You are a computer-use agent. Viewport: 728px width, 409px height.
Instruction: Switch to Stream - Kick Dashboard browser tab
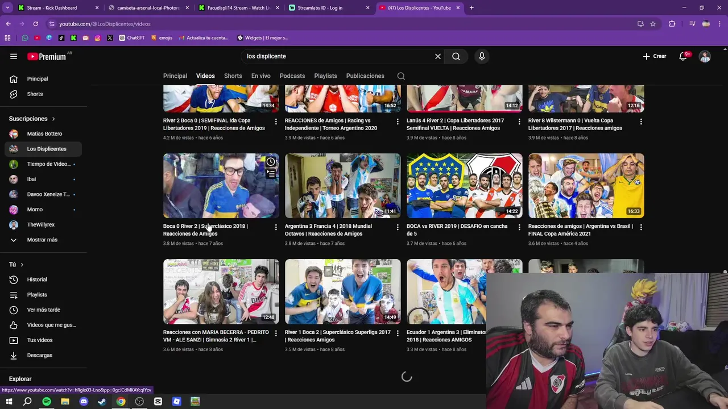[x=57, y=8]
